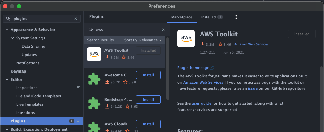
Task: Click the 90.7K downloads count
Action: tap(115, 82)
